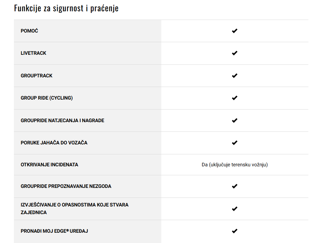Click the 'Funkcije za sigurnost i praćenje' heading
Viewport: 315px width, 243px height.
pos(66,8)
